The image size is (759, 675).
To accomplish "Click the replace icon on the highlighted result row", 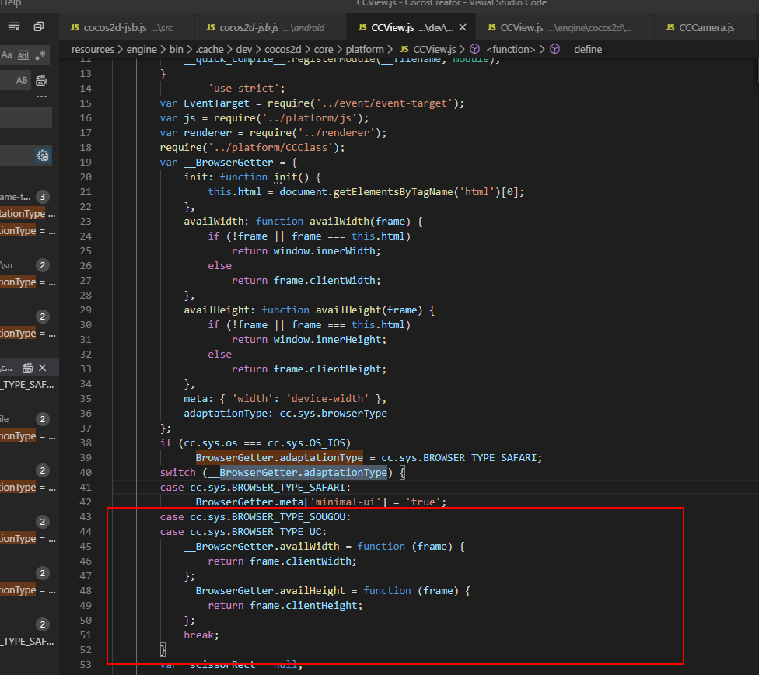I will [27, 368].
